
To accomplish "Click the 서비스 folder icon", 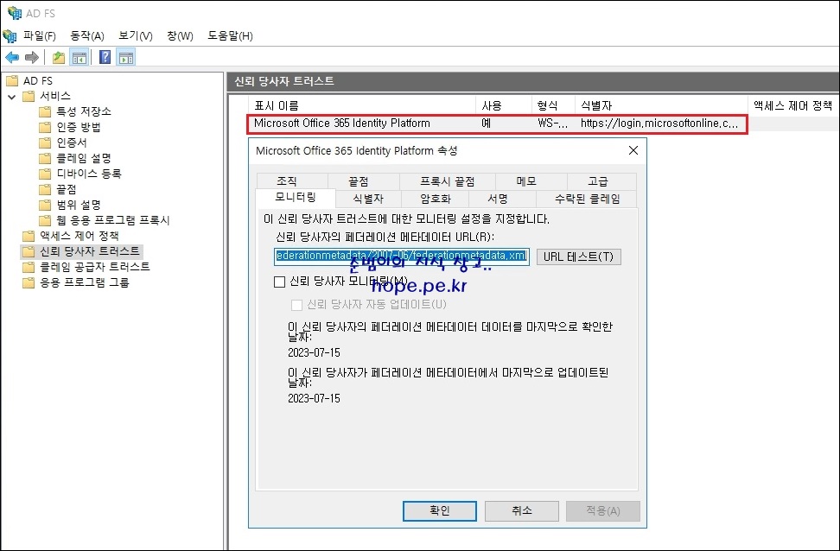I will click(29, 97).
